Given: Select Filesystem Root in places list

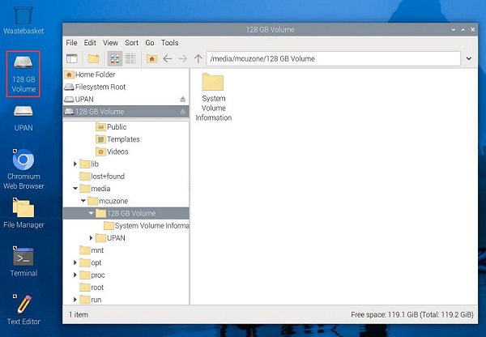Looking at the screenshot, I should 126,87.
